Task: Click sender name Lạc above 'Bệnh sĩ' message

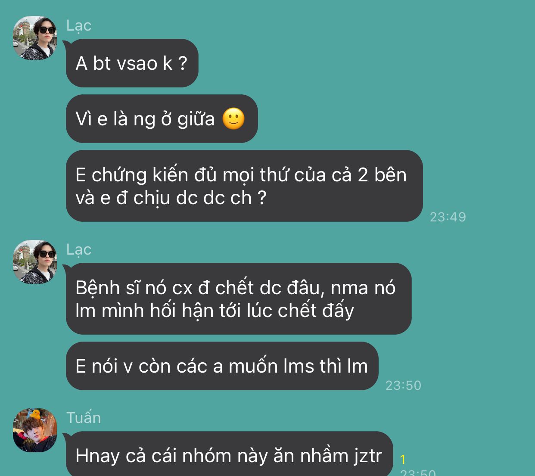Action: click(79, 250)
